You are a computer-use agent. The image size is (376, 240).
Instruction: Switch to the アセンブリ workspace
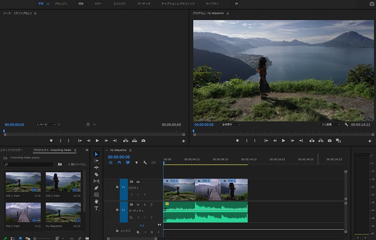tap(61, 4)
